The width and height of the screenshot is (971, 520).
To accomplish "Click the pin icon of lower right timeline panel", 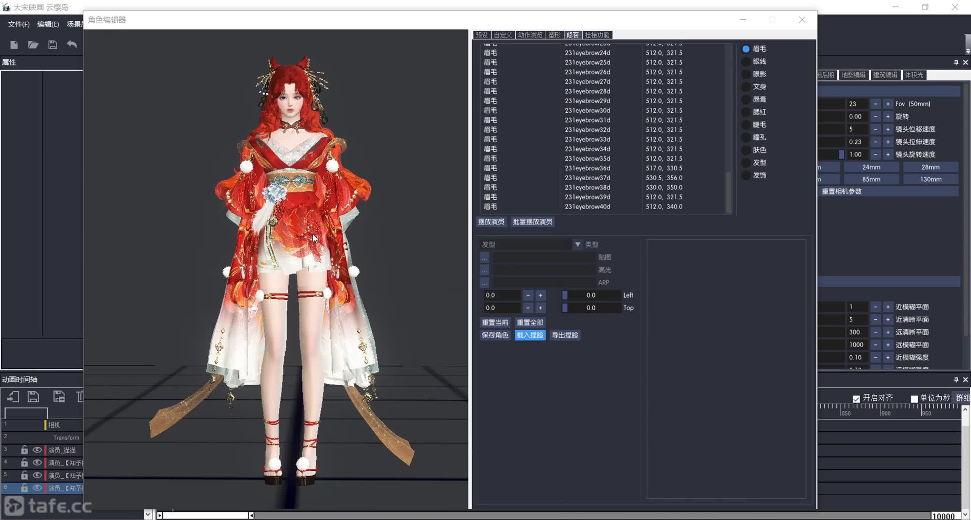I will (x=956, y=380).
